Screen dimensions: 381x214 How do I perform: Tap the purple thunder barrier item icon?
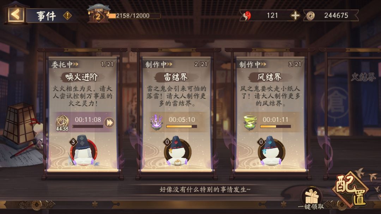[x=156, y=122]
